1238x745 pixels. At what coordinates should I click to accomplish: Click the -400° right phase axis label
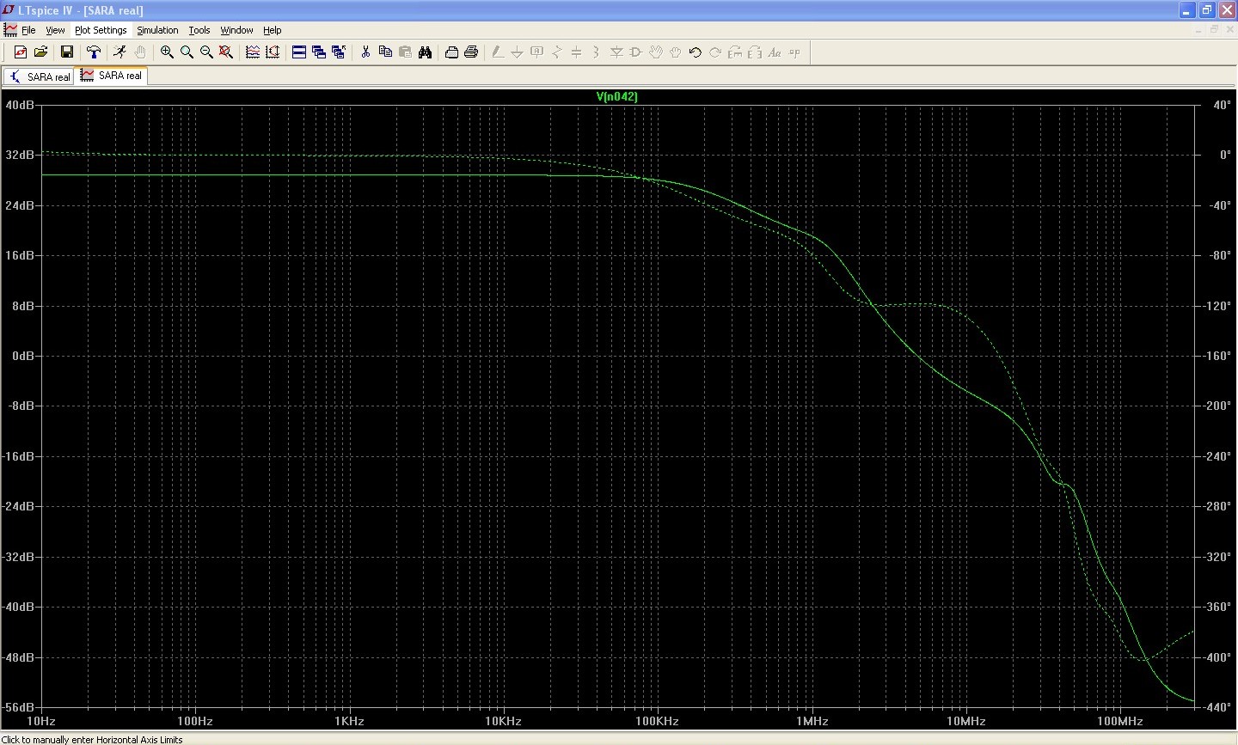pyautogui.click(x=1217, y=657)
